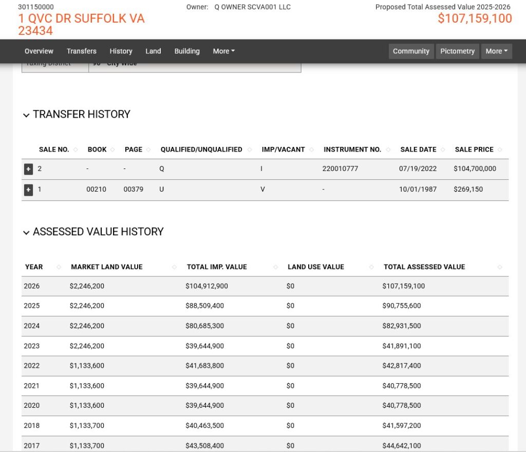Viewport: 526px width, 452px height.
Task: Click the SALE PRICE column header
Action: [x=474, y=149]
